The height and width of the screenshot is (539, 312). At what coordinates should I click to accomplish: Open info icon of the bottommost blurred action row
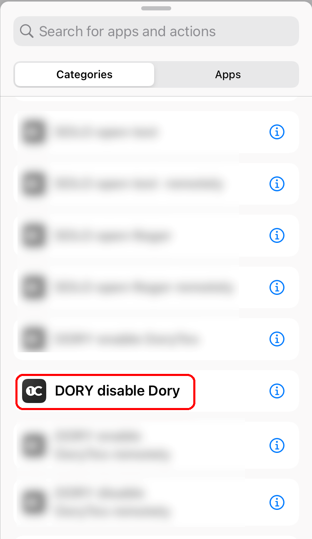coord(277,502)
